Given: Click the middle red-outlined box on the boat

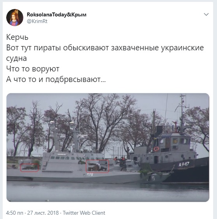Looking at the screenshot, I should pyautogui.click(x=97, y=166).
